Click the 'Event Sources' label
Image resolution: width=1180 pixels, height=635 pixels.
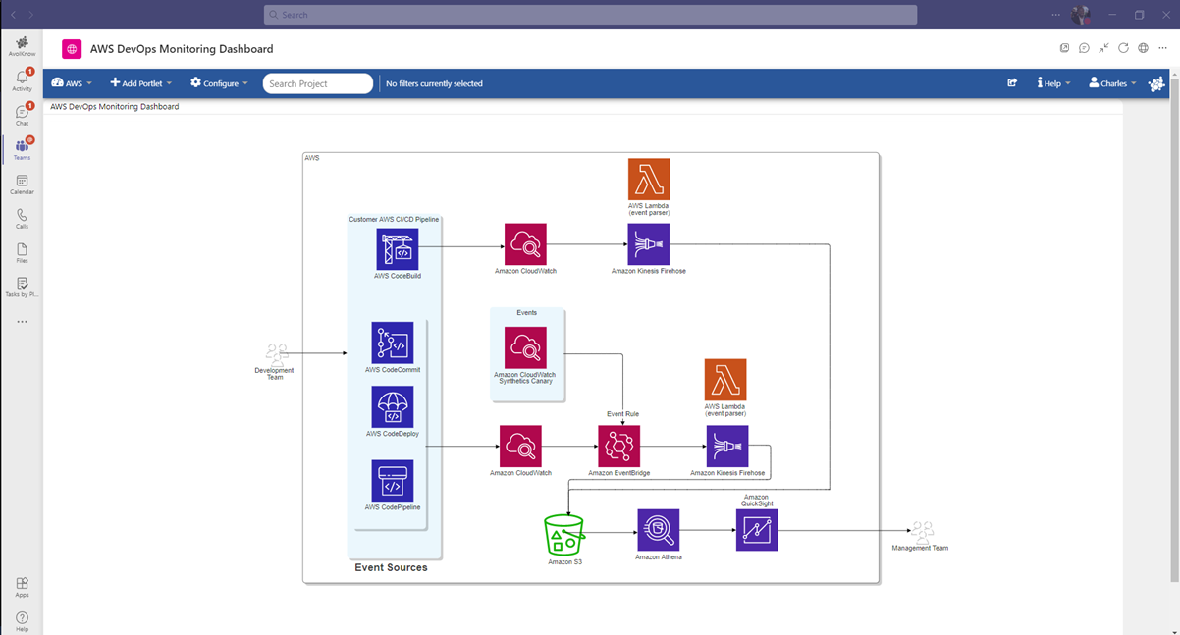click(391, 567)
